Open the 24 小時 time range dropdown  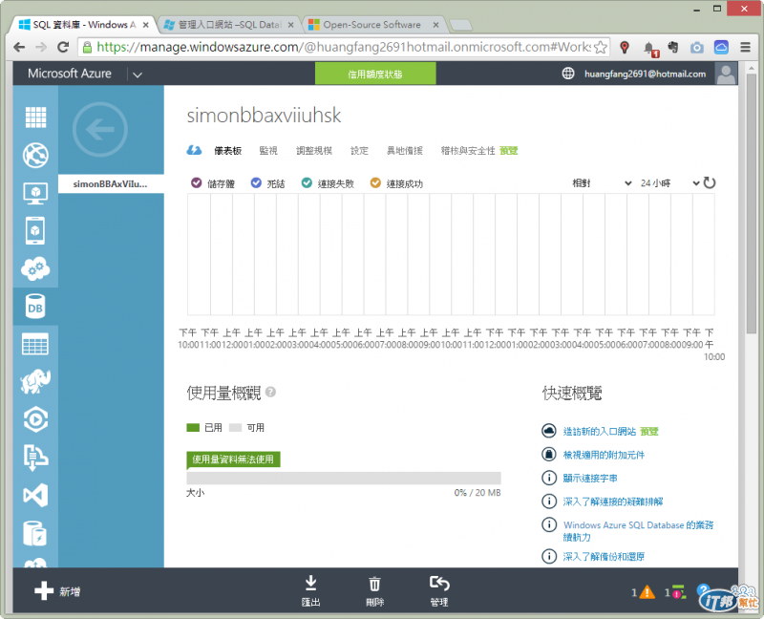[670, 183]
